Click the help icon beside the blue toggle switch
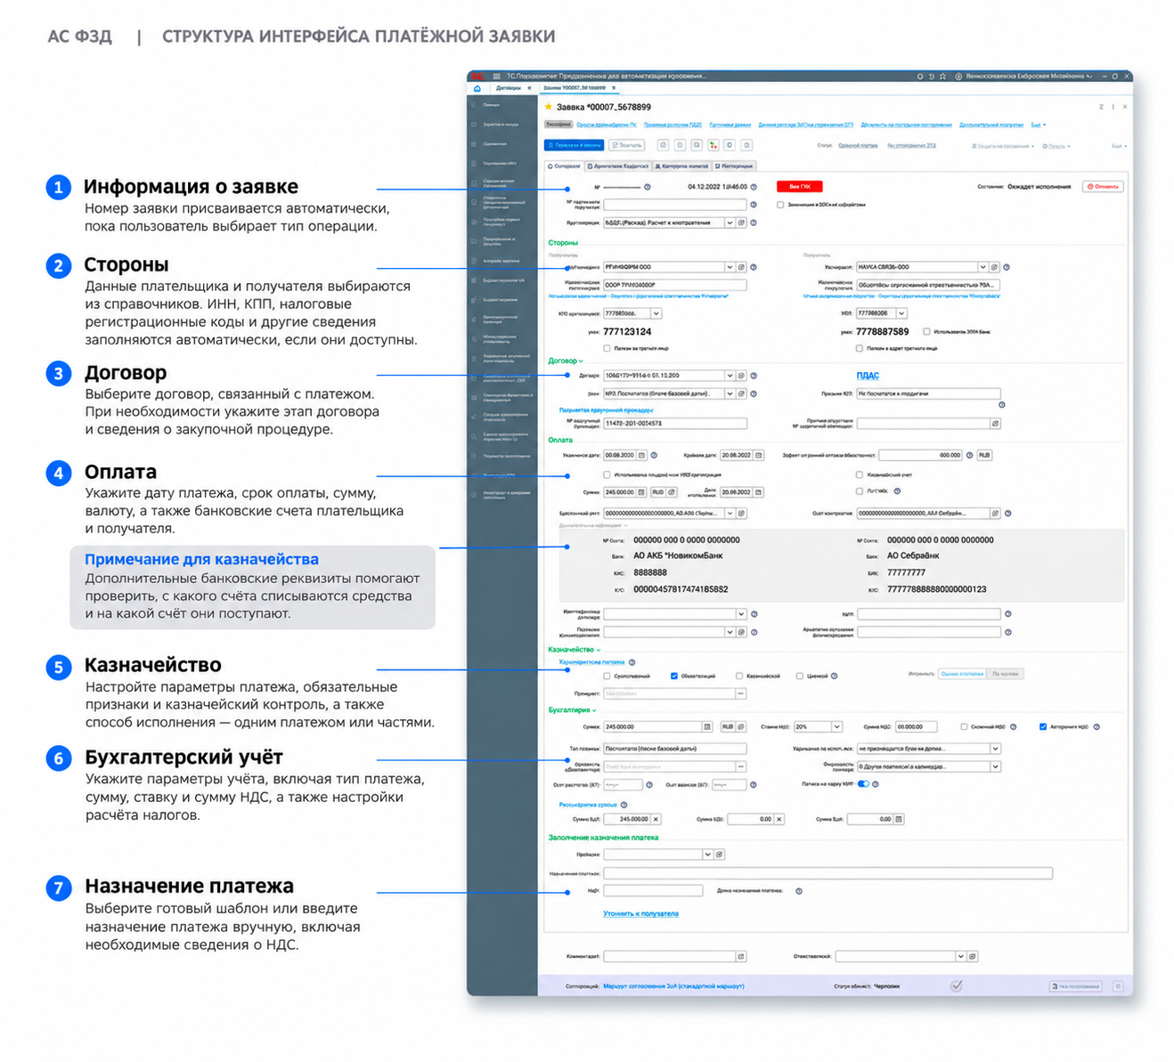This screenshot has height=1062, width=1174. pos(876,784)
